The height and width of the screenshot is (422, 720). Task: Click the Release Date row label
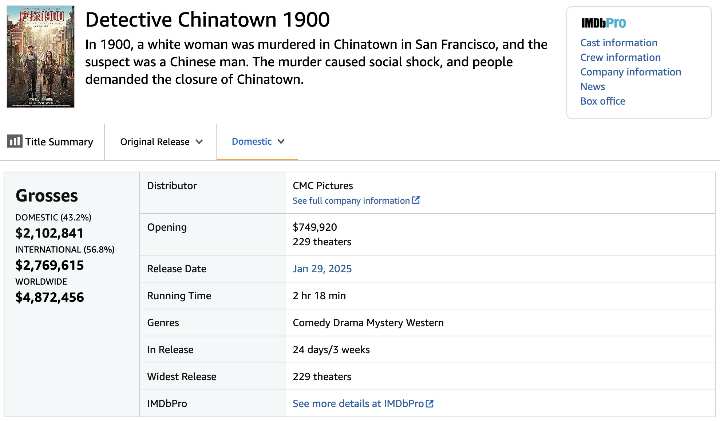(x=177, y=269)
